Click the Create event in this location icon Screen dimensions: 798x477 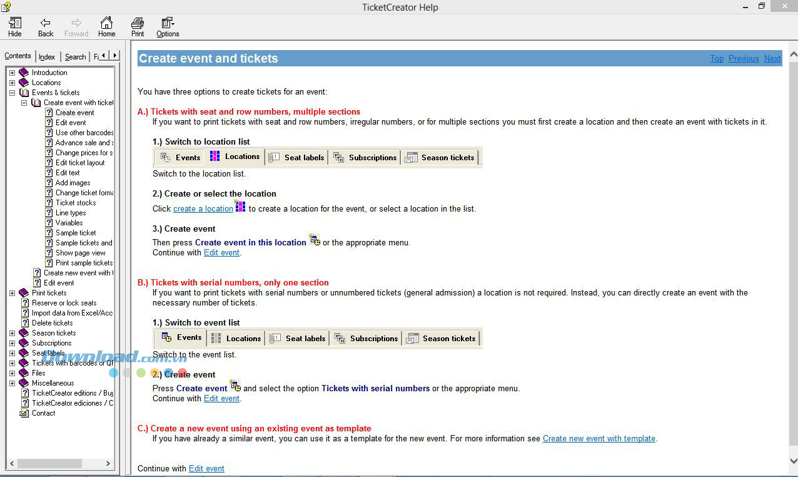[315, 240]
